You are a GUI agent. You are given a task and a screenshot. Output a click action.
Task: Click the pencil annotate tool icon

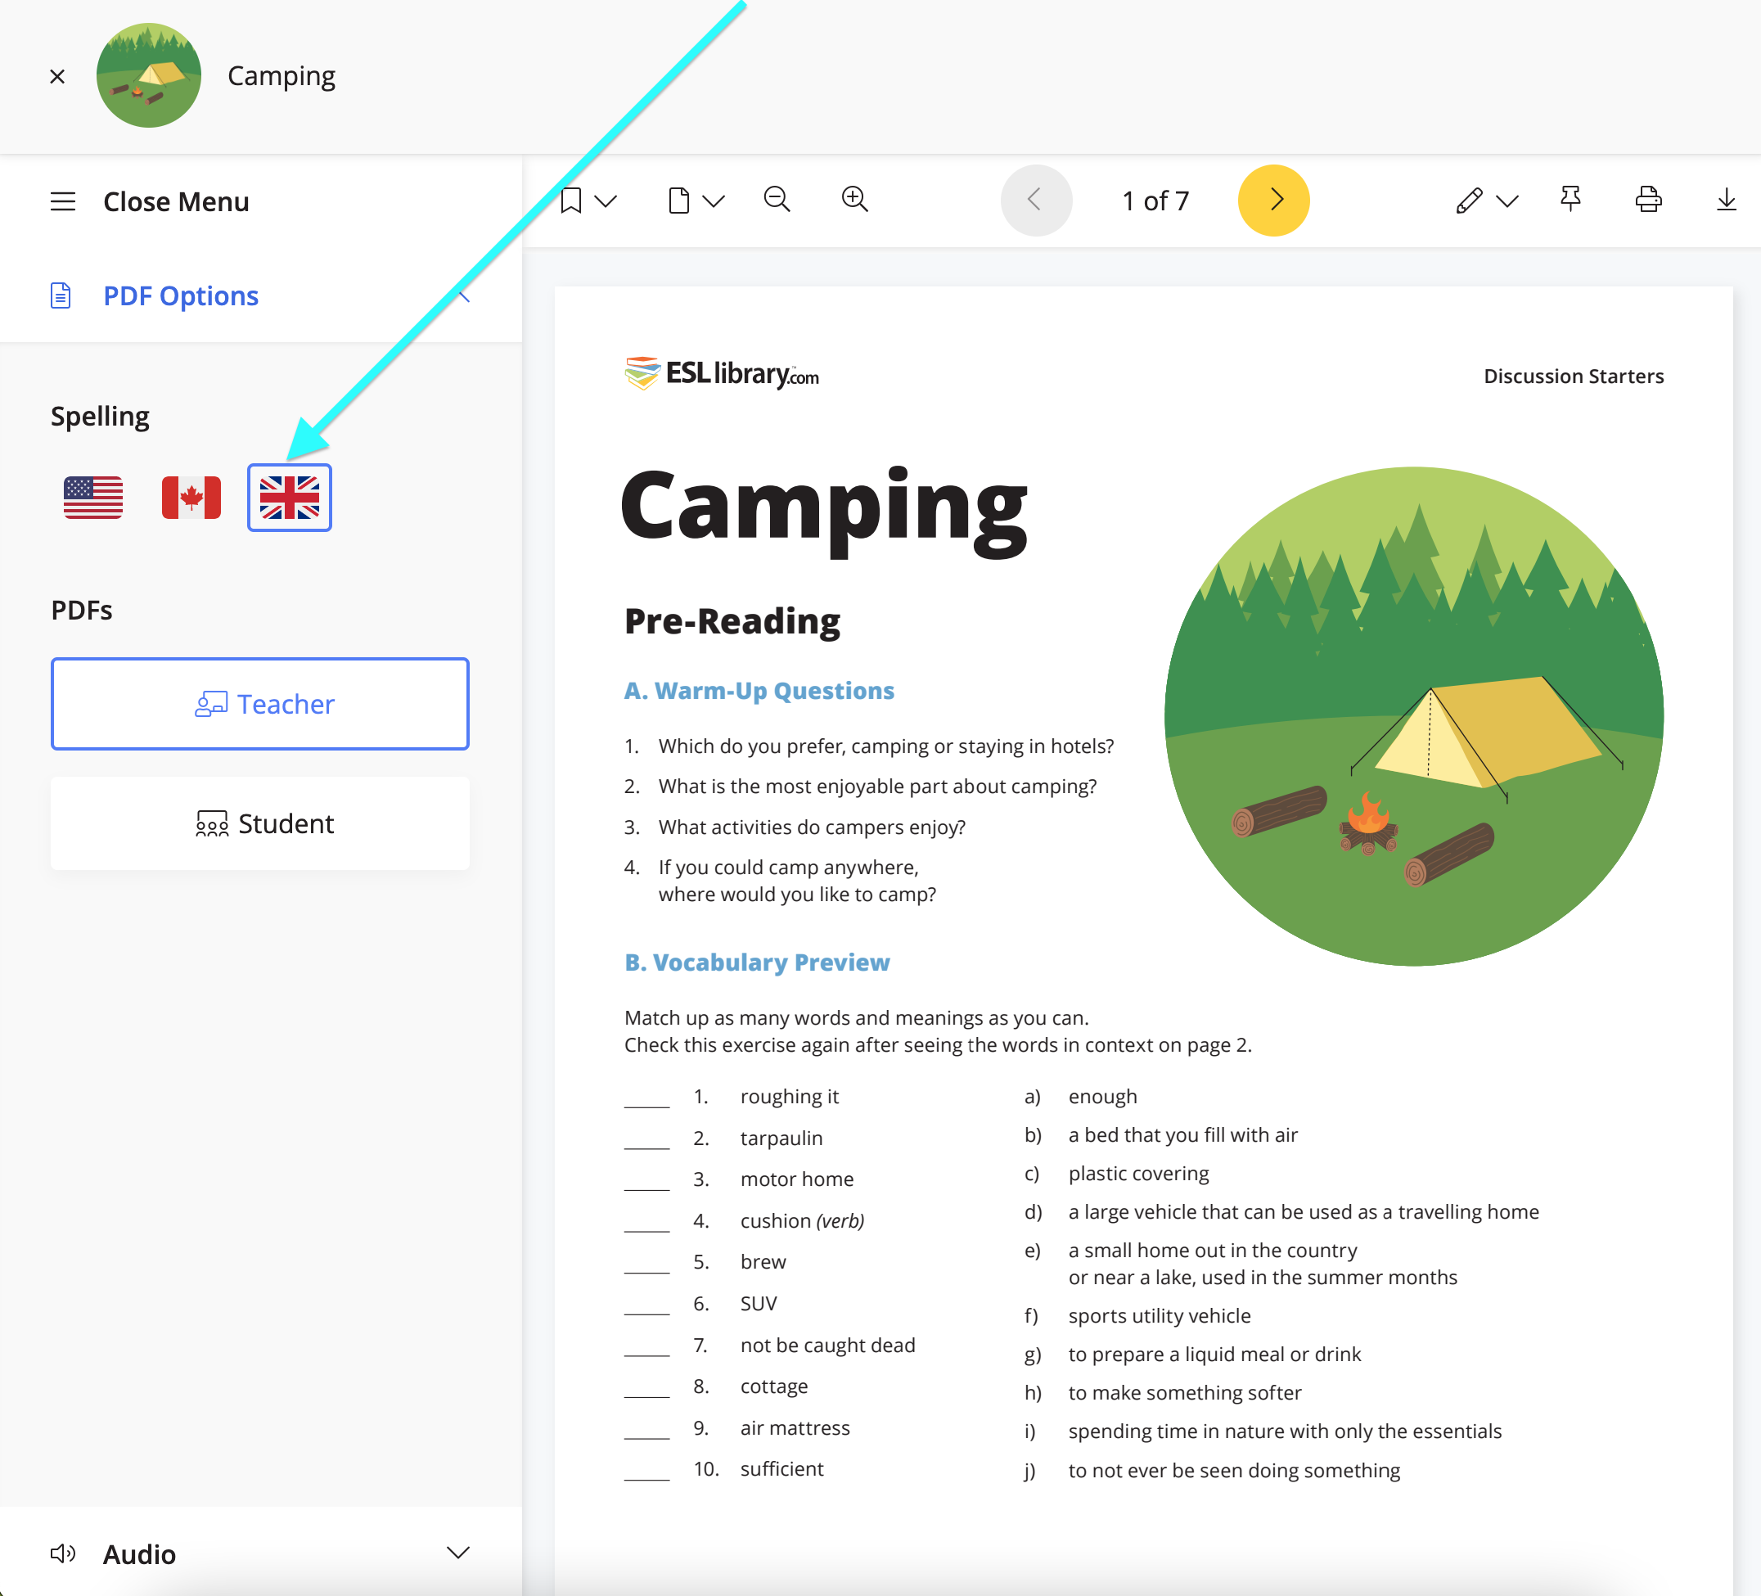[1469, 200]
